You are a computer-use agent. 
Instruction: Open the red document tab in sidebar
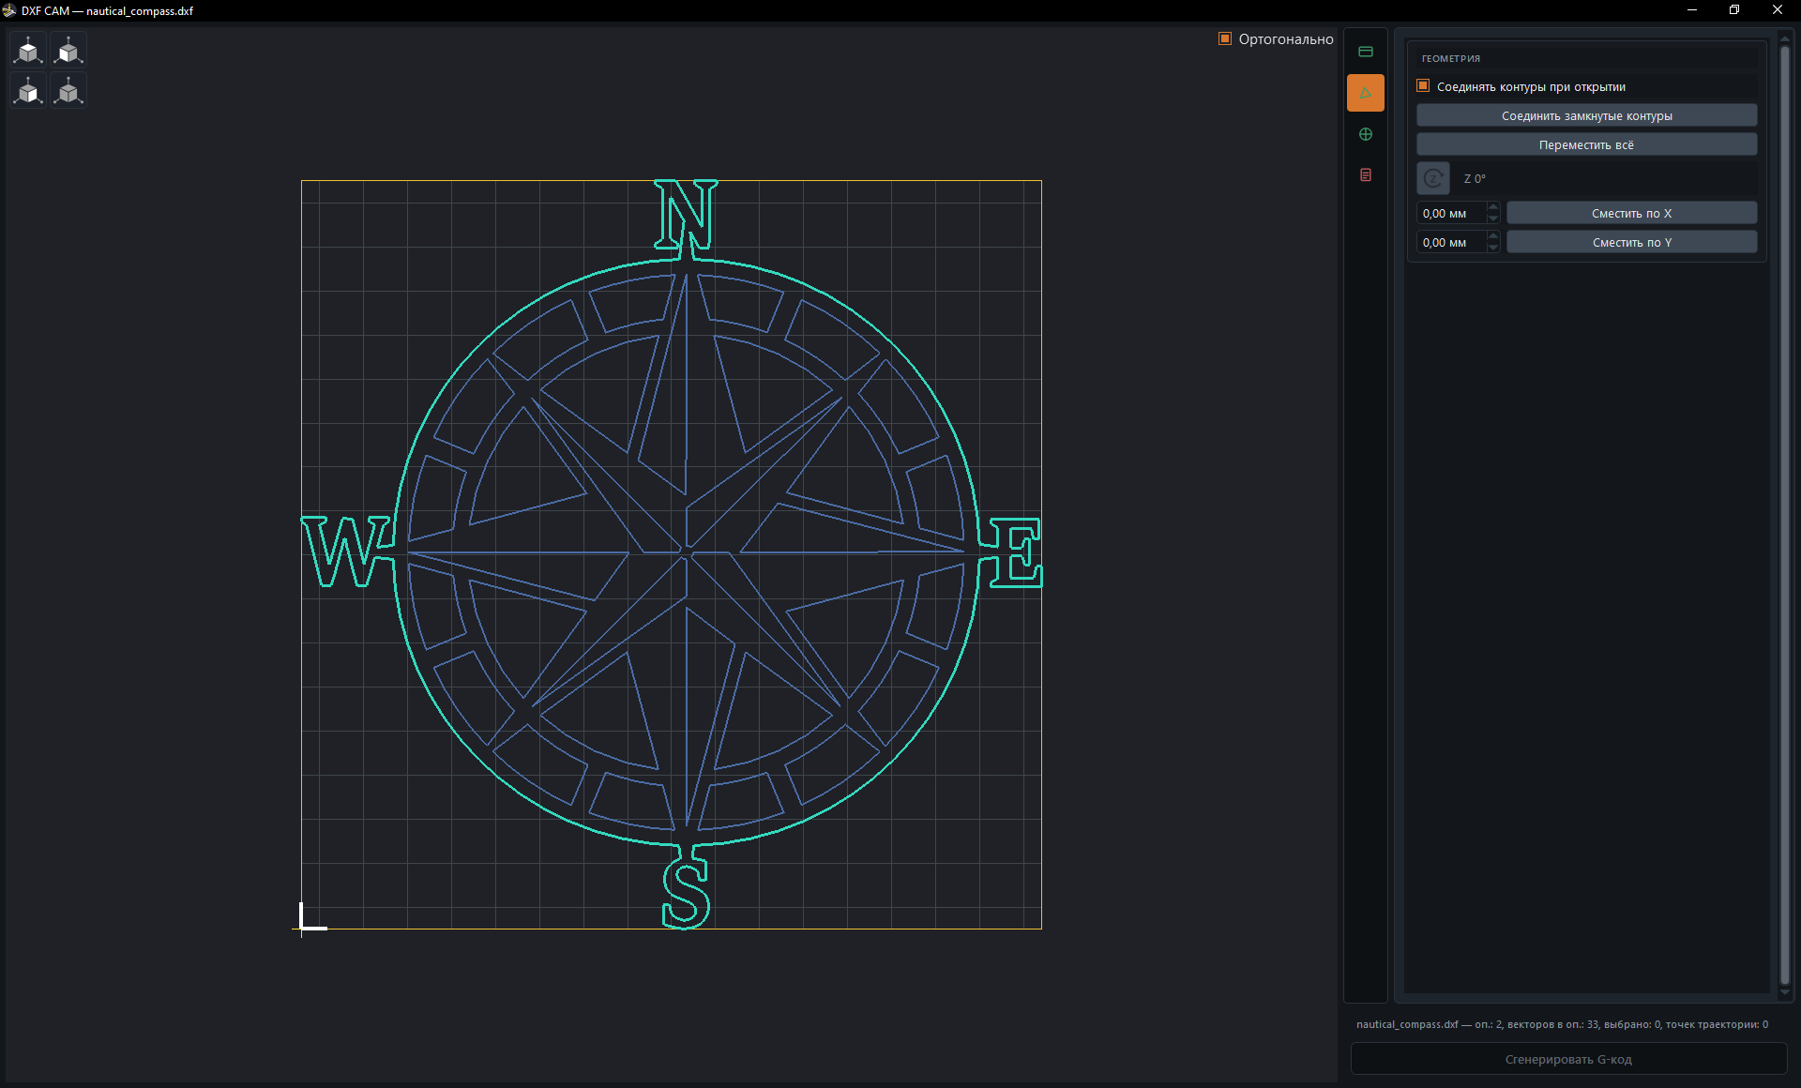[x=1366, y=175]
